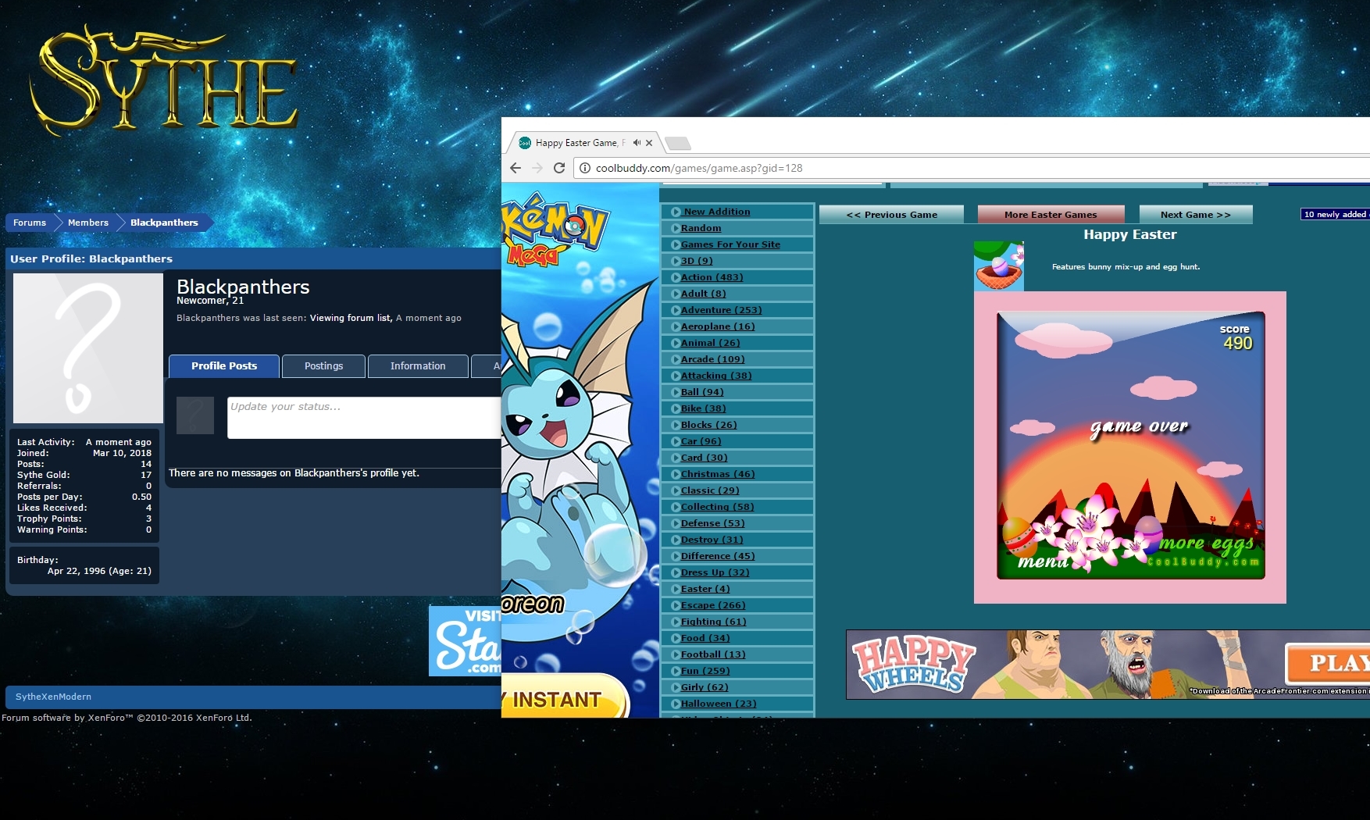Open the 3D (9) category
This screenshot has height=820, width=1370.
click(697, 261)
